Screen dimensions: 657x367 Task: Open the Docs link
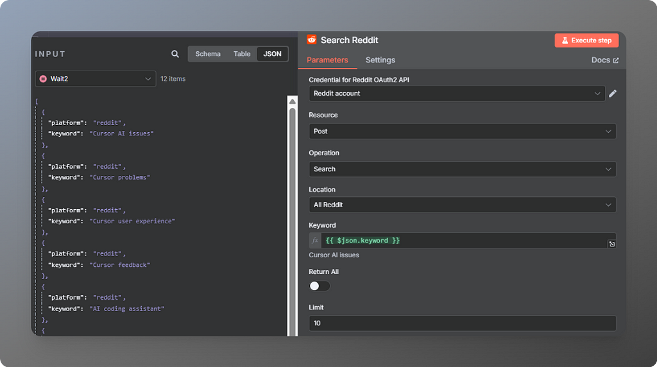tap(604, 60)
